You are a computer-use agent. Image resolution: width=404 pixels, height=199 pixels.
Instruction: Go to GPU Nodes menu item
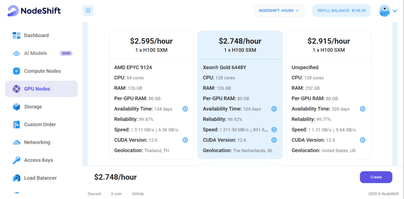[41, 89]
